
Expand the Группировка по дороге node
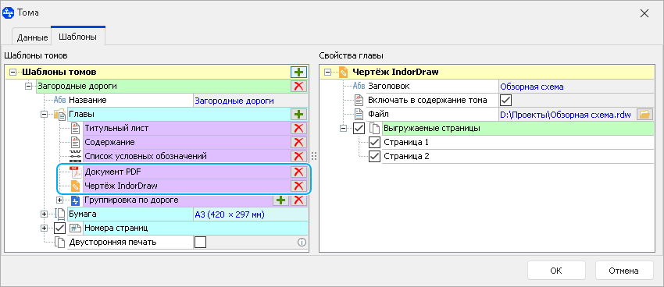click(x=59, y=200)
